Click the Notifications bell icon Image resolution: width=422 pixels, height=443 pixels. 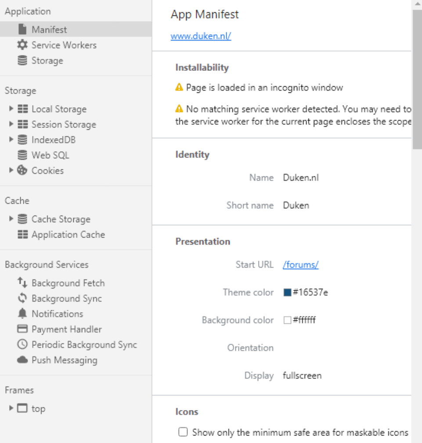pyautogui.click(x=22, y=313)
